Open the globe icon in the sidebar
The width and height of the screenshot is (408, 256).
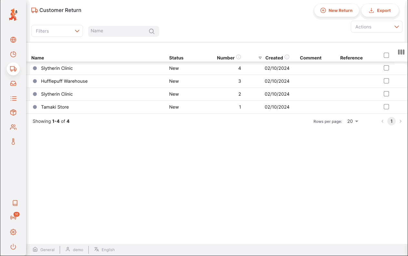[x=13, y=40]
